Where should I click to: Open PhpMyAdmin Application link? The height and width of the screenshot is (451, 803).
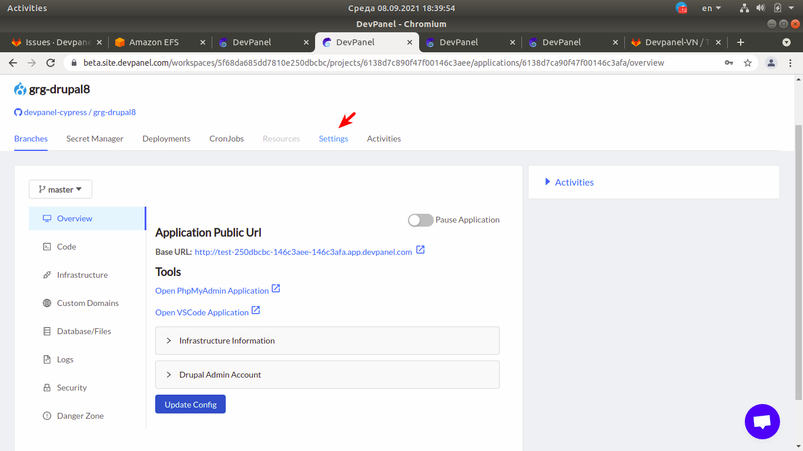[x=212, y=290]
